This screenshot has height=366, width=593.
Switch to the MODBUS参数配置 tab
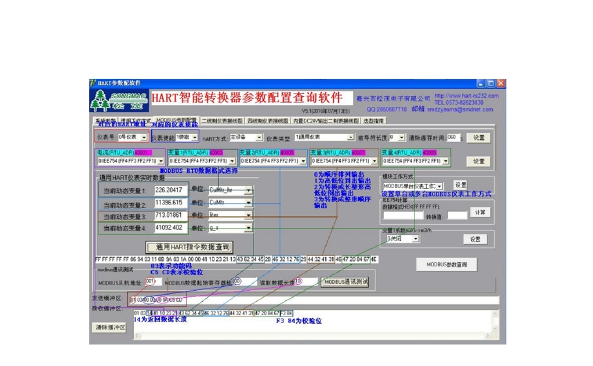(176, 121)
